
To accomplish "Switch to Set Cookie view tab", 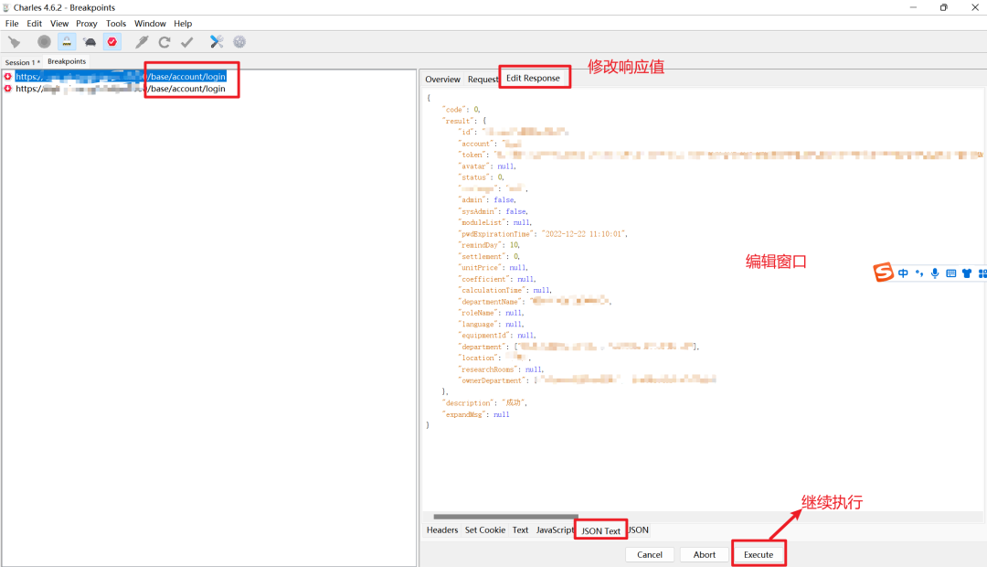I will pos(485,530).
